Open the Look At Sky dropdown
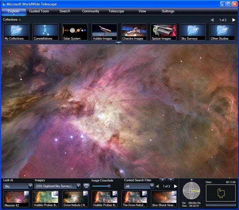This screenshot has width=239, height=210. [x=18, y=186]
